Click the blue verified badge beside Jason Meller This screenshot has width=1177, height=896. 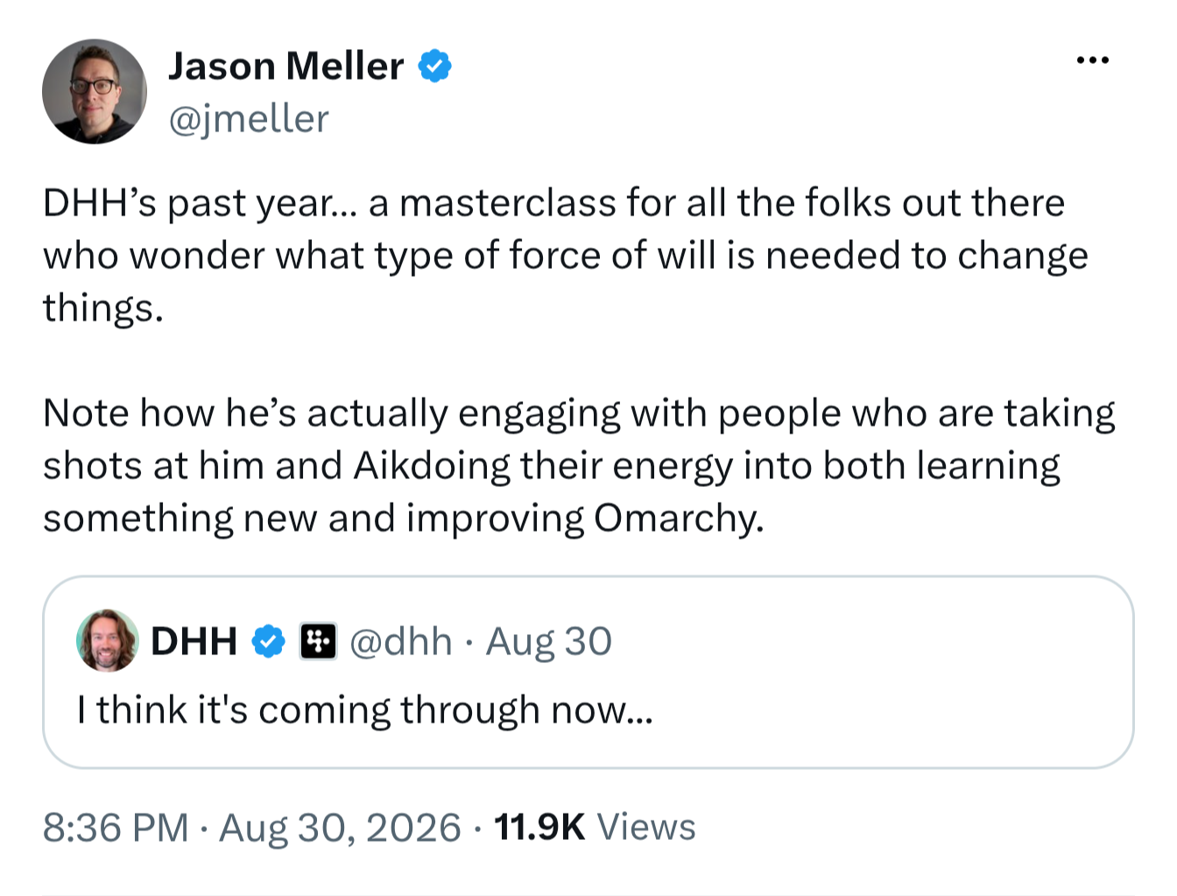[x=435, y=67]
